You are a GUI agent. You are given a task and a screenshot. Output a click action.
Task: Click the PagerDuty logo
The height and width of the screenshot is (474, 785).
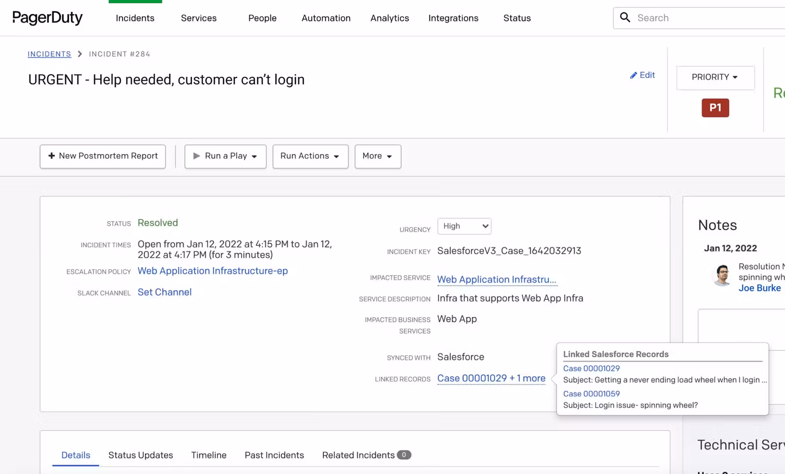(48, 18)
